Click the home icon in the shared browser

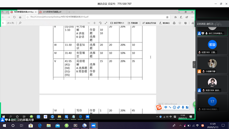pos(20,17)
